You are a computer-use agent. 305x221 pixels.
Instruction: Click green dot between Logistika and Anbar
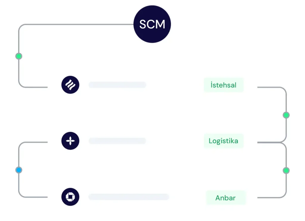[286, 171]
